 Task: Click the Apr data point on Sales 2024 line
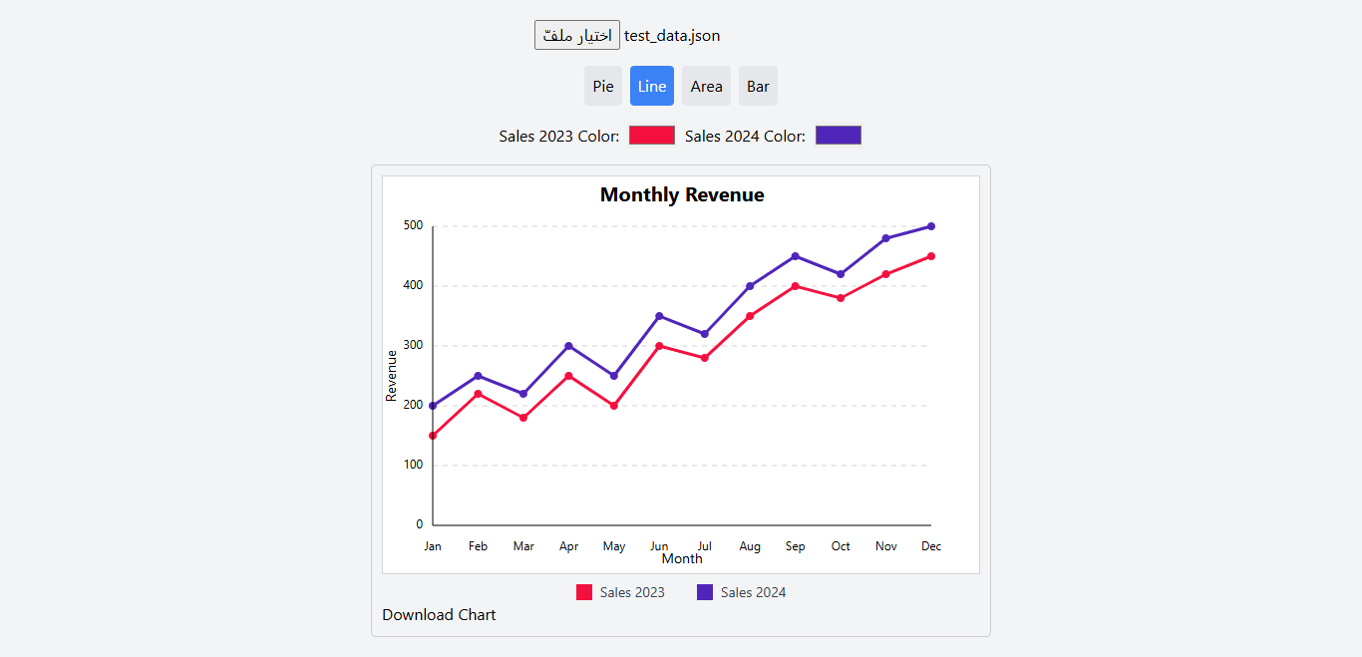[x=568, y=346]
